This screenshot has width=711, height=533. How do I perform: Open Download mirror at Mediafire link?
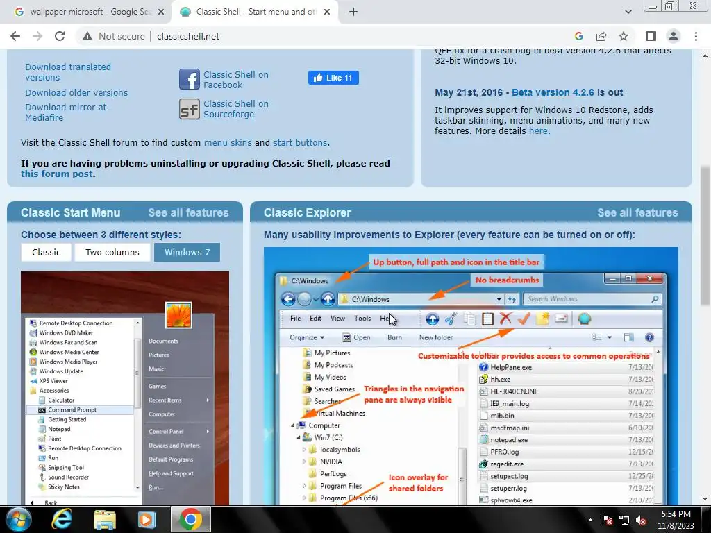coord(66,112)
